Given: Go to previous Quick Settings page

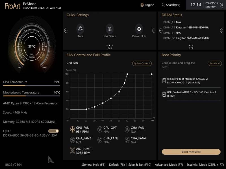Looking at the screenshot, I should click(66, 31).
